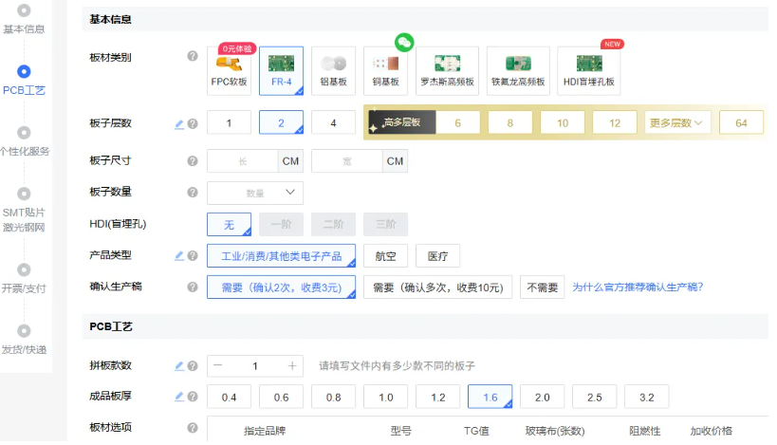This screenshot has width=777, height=445.
Task: Increase 拼板款数 with the plus button
Action: [292, 365]
